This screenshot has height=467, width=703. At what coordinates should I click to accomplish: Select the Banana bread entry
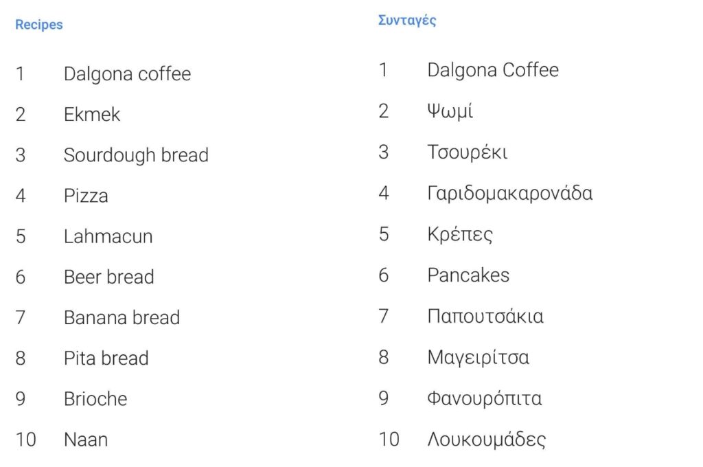pos(122,317)
